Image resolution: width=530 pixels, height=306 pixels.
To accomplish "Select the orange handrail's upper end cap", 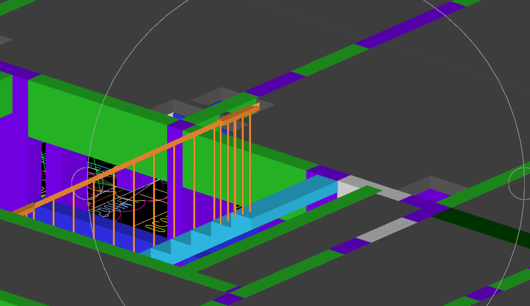I will coord(239,114).
